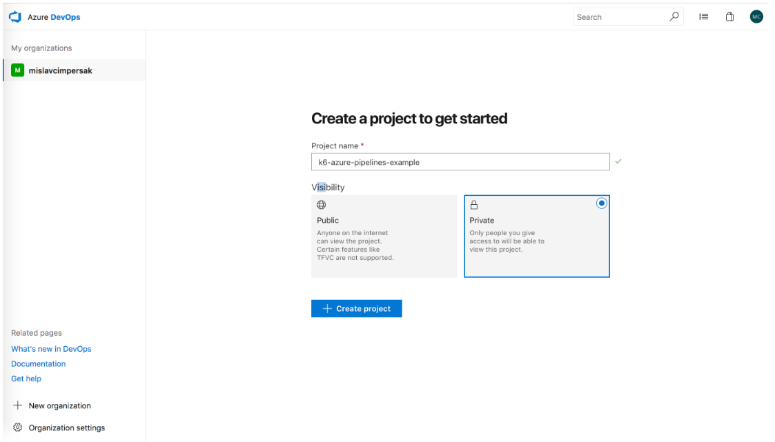Screen dimensions: 775x442
Task: Click the lock icon on Private card
Action: click(474, 205)
